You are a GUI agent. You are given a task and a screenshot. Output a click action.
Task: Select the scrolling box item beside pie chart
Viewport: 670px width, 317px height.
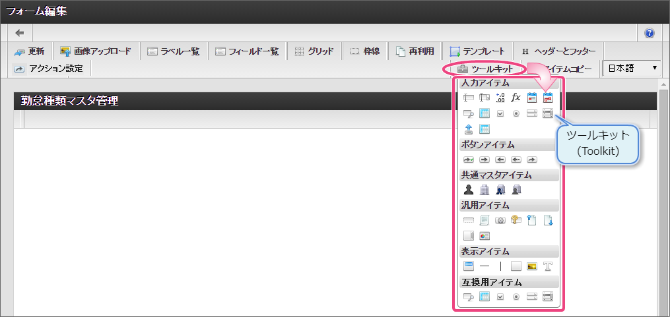click(469, 235)
